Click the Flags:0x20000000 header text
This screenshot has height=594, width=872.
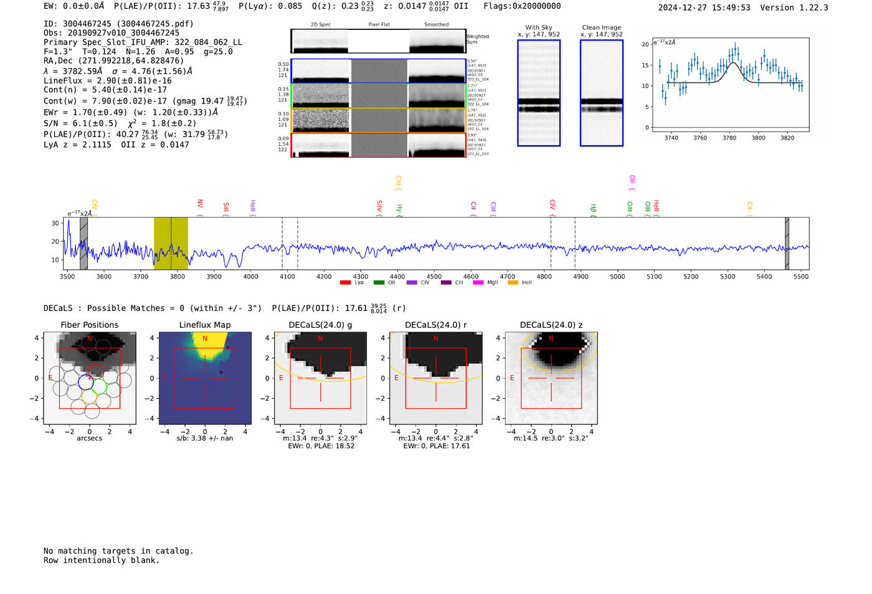point(522,6)
